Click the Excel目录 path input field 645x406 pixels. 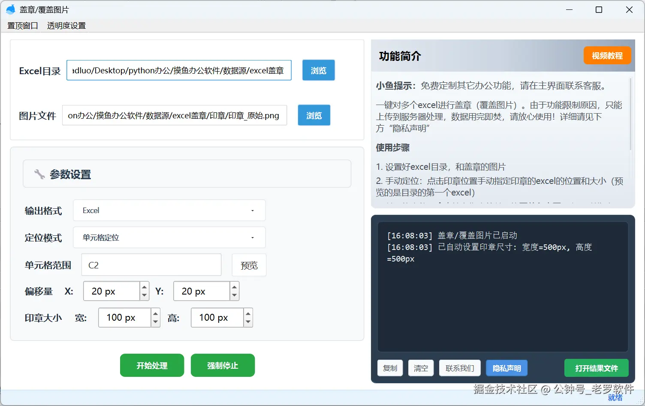click(179, 70)
